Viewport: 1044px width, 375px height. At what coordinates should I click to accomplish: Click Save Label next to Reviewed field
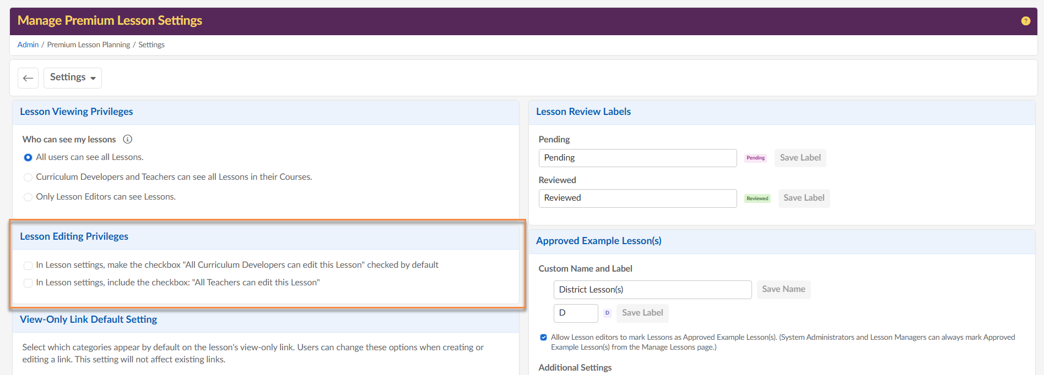804,198
